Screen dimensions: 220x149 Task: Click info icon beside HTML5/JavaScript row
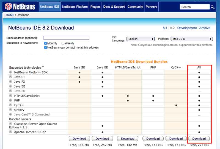[10, 96]
